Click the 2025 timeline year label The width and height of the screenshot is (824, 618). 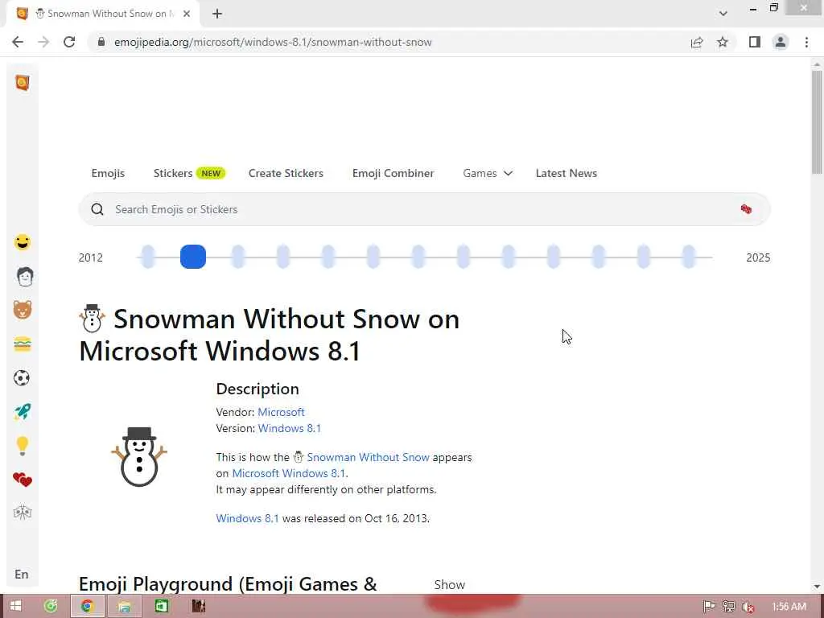[x=758, y=257]
